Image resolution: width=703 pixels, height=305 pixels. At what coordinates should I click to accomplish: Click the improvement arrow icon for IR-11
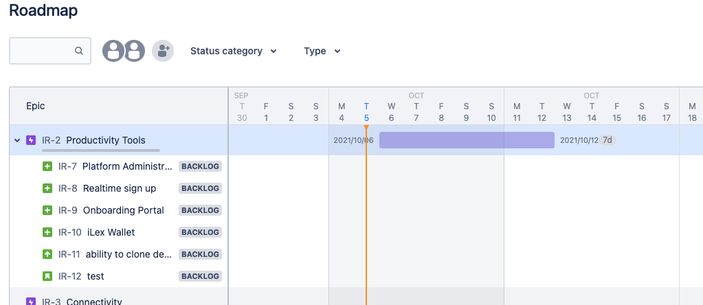pyautogui.click(x=47, y=254)
